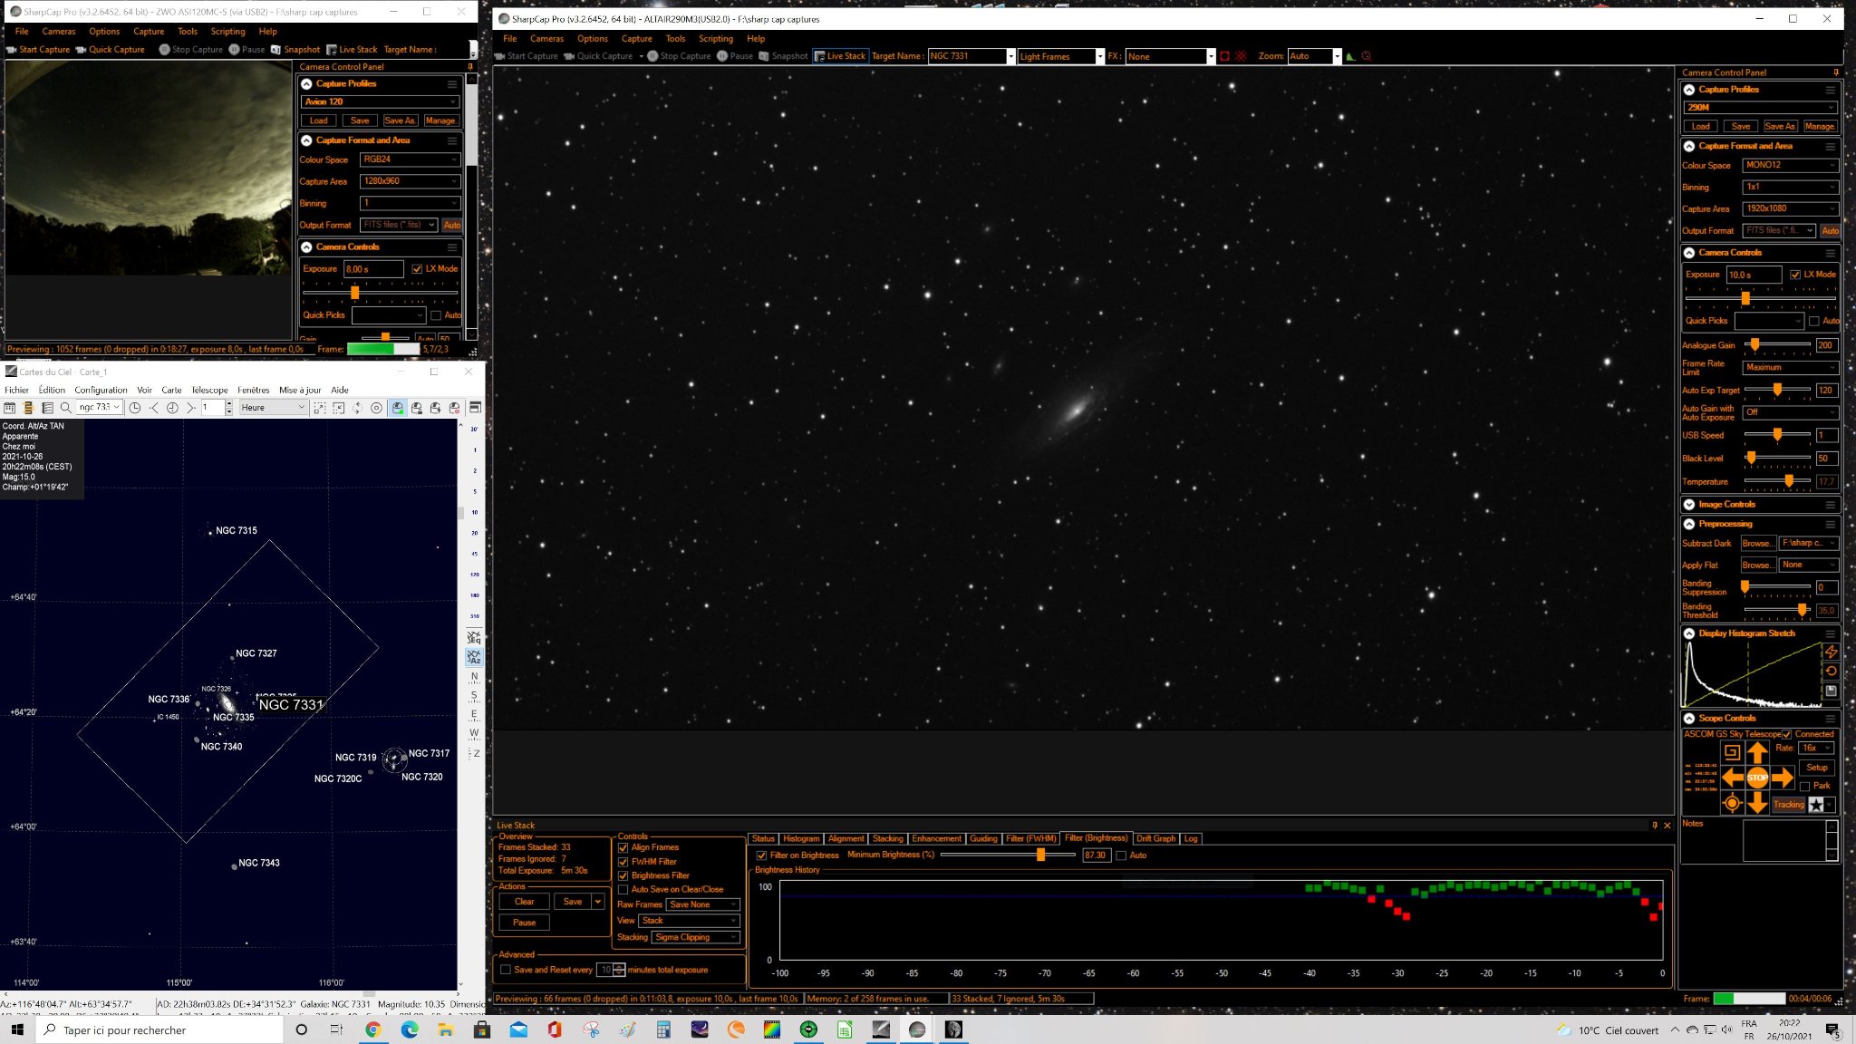Open the FX None dropdown
This screenshot has width=1856, height=1044.
(1170, 56)
